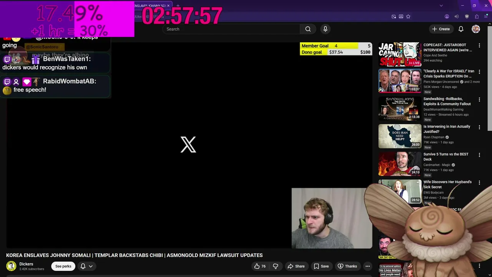Open options for Wife Discovers video
Image resolution: width=492 pixels, height=277 pixels.
[x=479, y=182]
